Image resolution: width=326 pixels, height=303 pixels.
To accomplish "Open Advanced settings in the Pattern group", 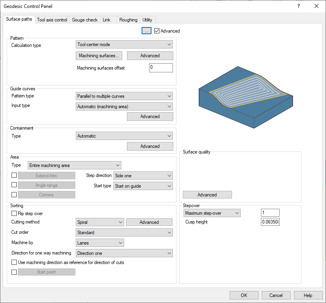I will (150, 56).
